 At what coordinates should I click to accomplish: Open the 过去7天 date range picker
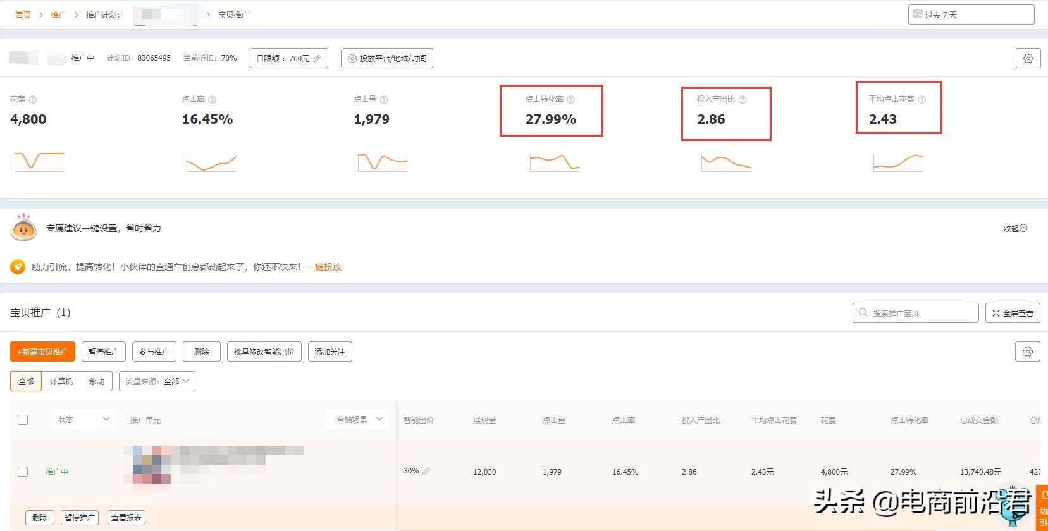point(971,15)
